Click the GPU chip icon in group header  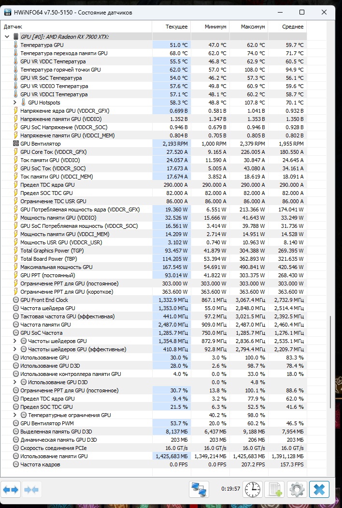pyautogui.click(x=15, y=37)
